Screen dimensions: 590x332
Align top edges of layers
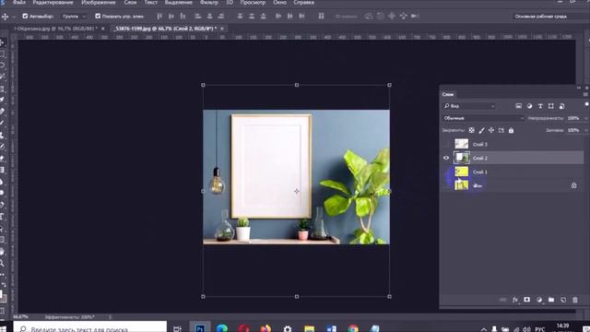[x=159, y=17]
